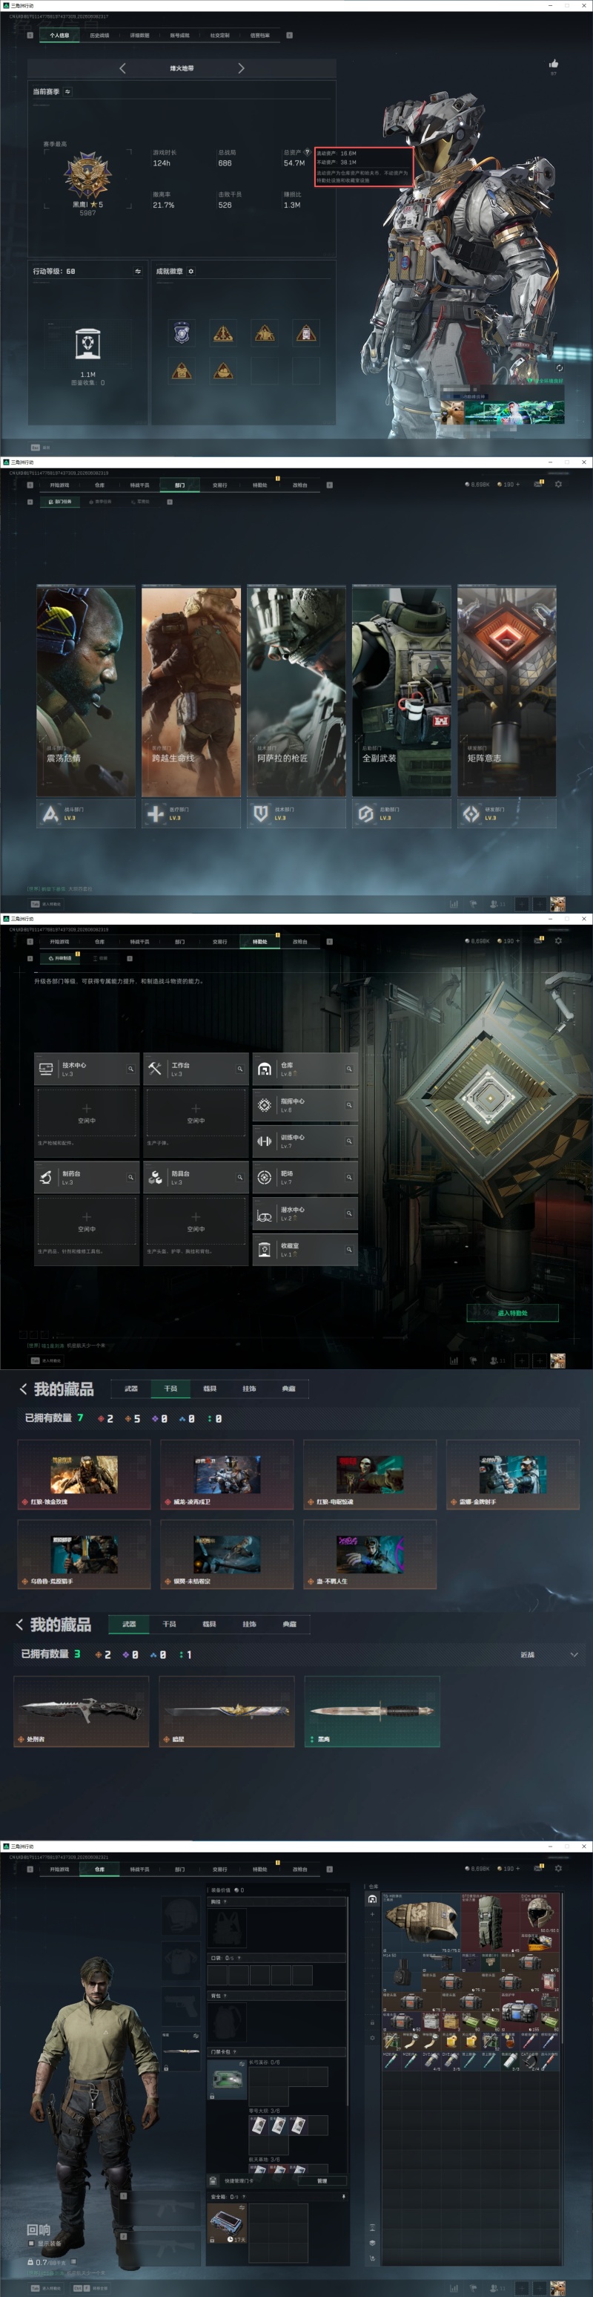This screenshot has width=593, height=2297.
Task: Go to previous map with left chevron
Action: pyautogui.click(x=122, y=68)
